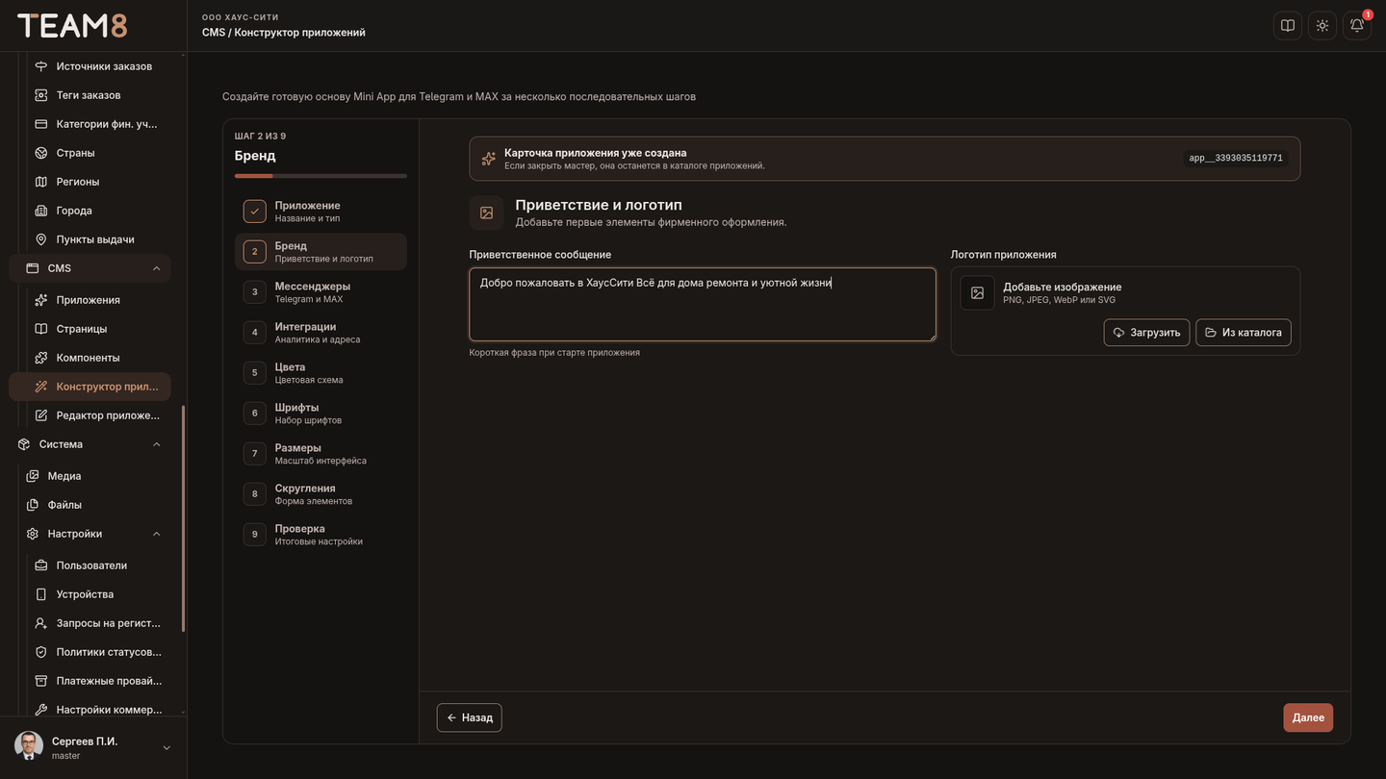Go to wizard step Размеры
Viewport: 1386px width, 779px height.
(x=321, y=454)
